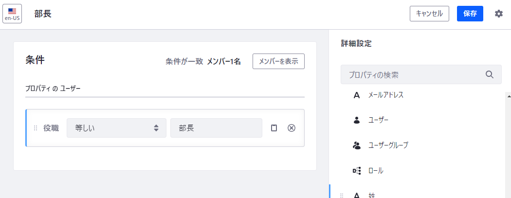Duplicate the 役職 condition row

point(274,128)
